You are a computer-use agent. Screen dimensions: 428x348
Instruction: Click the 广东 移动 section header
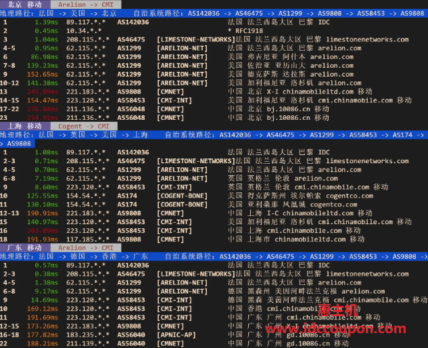tap(25, 248)
